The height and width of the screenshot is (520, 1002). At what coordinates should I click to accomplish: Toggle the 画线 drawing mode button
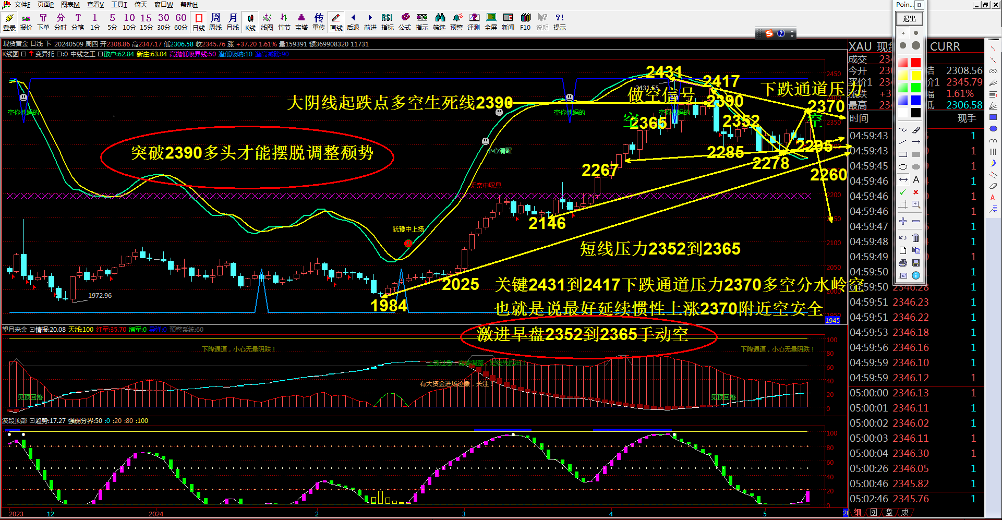pyautogui.click(x=336, y=22)
